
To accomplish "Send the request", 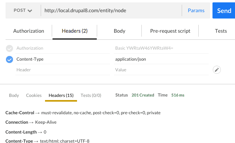I will click(x=224, y=11).
